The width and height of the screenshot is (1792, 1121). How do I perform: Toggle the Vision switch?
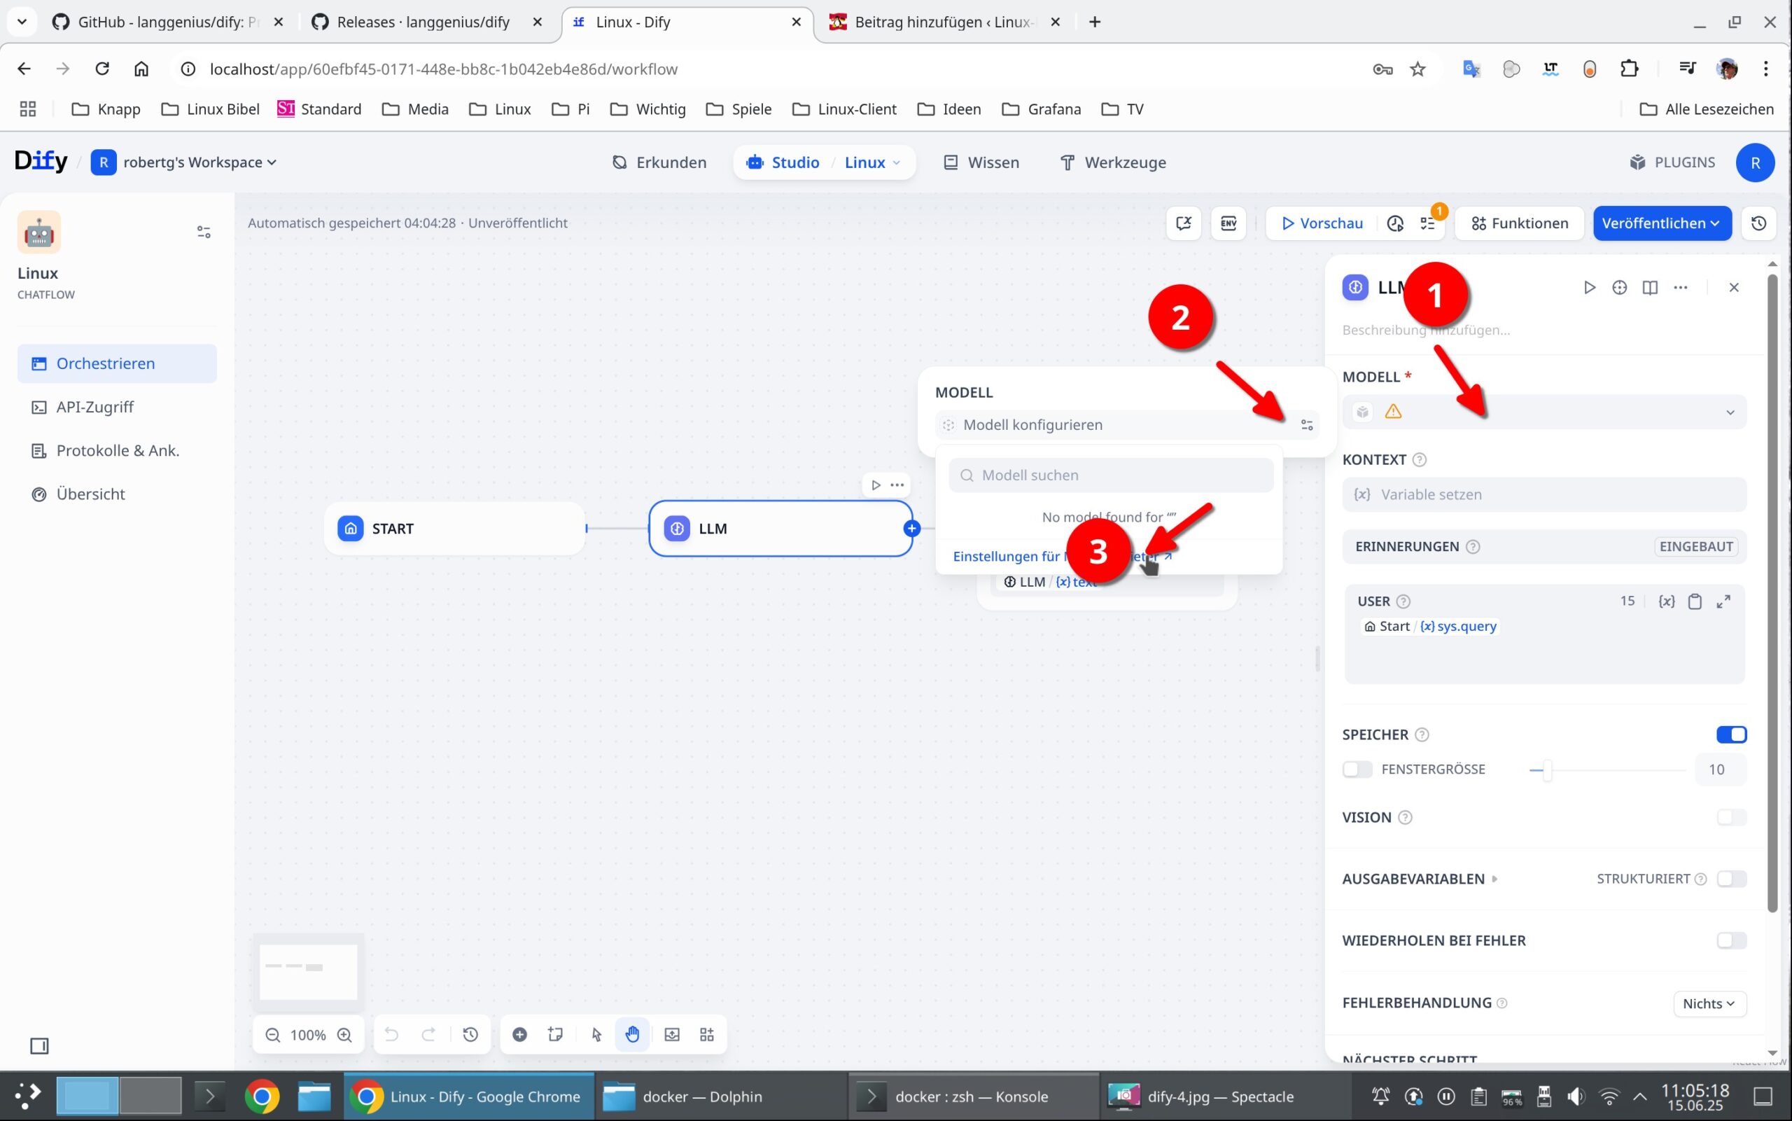[x=1731, y=817]
